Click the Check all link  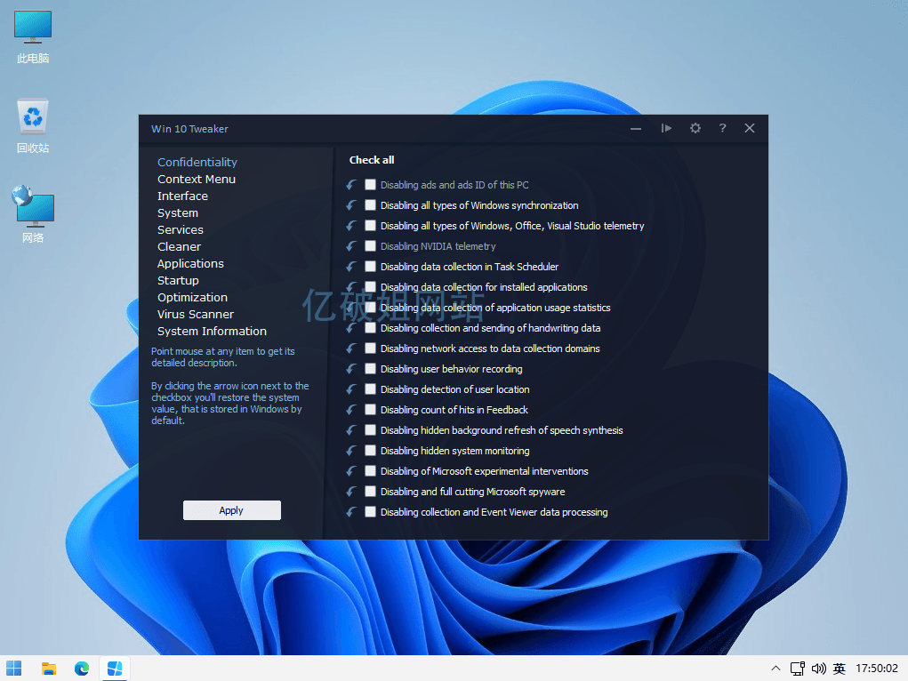[x=372, y=160]
